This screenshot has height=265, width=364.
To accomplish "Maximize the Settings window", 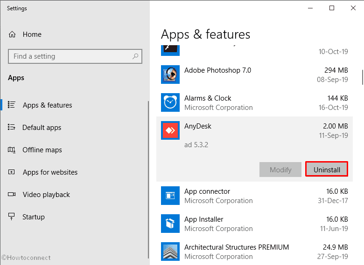I will (332, 8).
